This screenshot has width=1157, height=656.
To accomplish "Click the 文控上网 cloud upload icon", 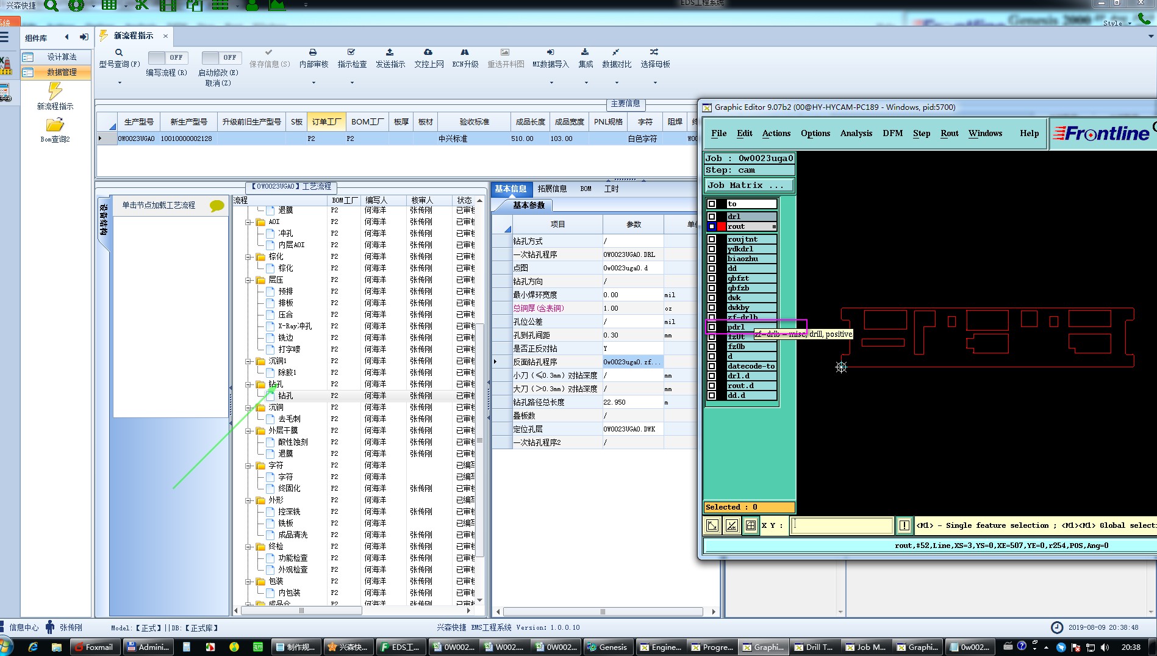I will (428, 52).
